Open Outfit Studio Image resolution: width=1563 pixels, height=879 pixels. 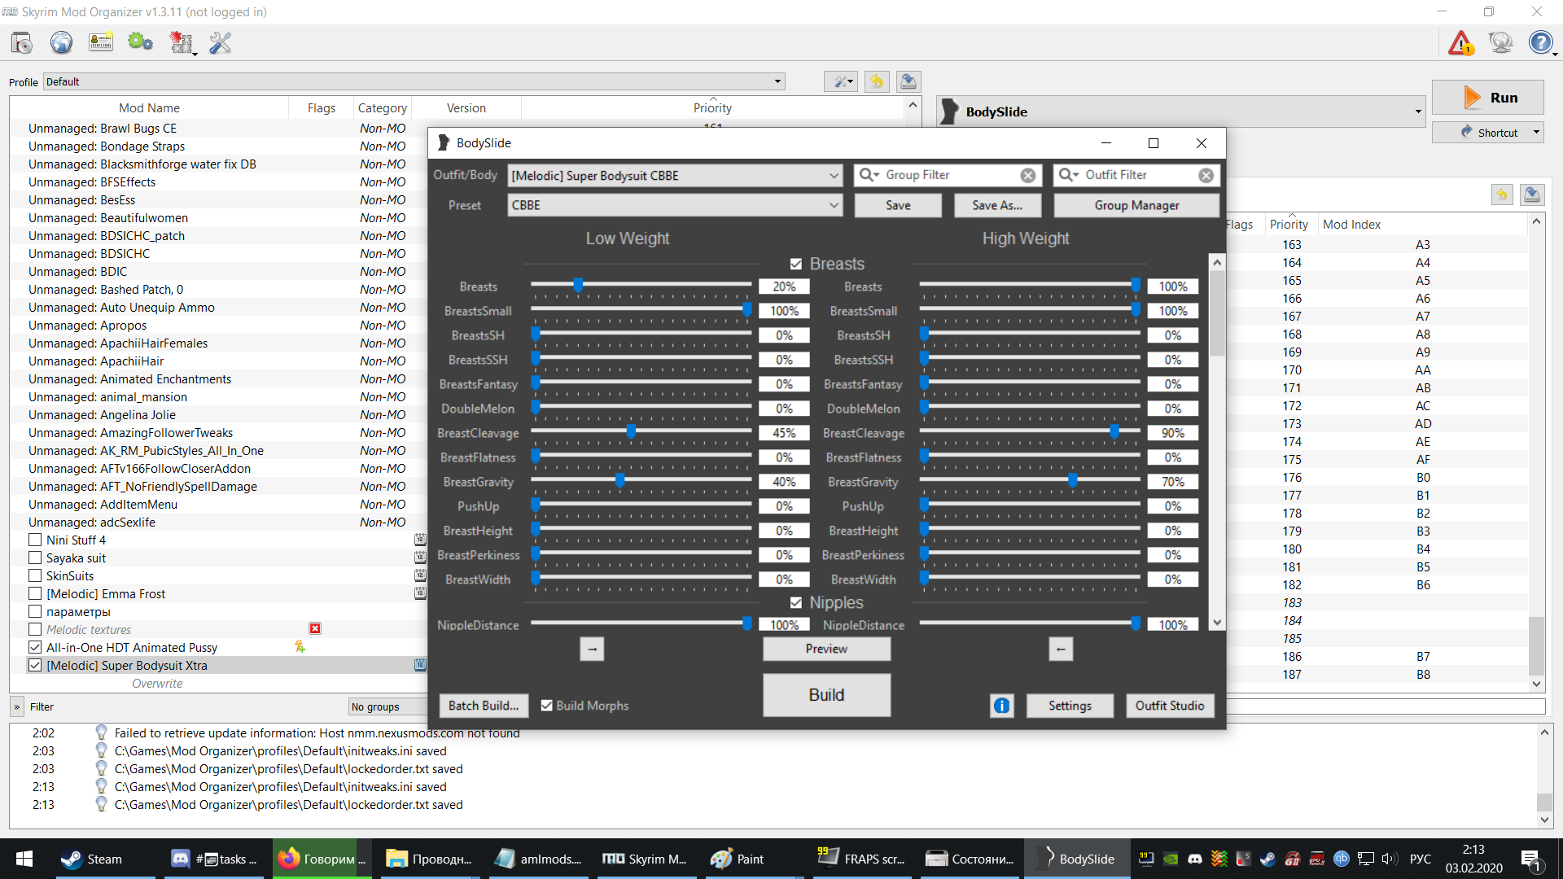[1169, 706]
